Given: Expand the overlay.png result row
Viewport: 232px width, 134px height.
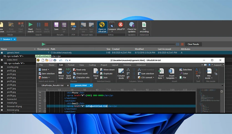Looking at the screenshot, I should point(2,67).
